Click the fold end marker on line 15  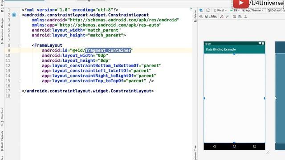(20, 81)
